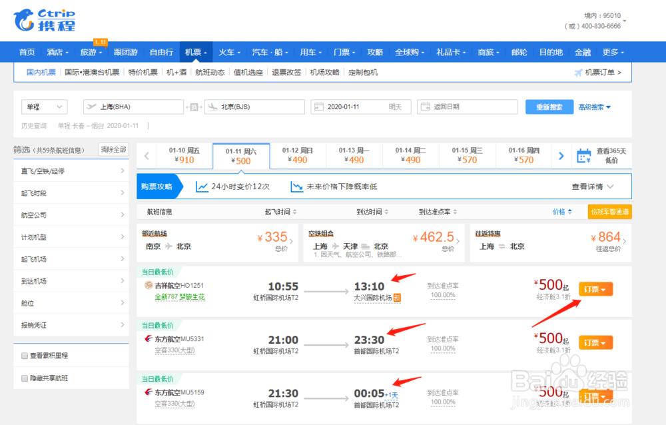Click the 返回日期 input field
The image size is (666, 425).
pyautogui.click(x=468, y=107)
